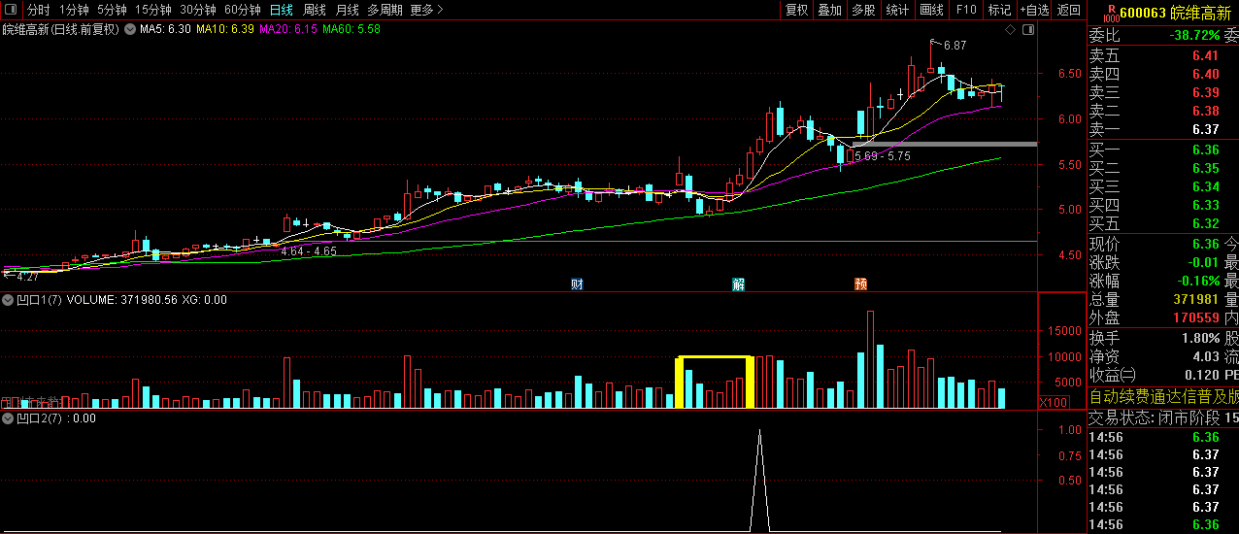The width and height of the screenshot is (1239, 534).
Task: Select the 60分钟 period
Action: click(x=242, y=10)
